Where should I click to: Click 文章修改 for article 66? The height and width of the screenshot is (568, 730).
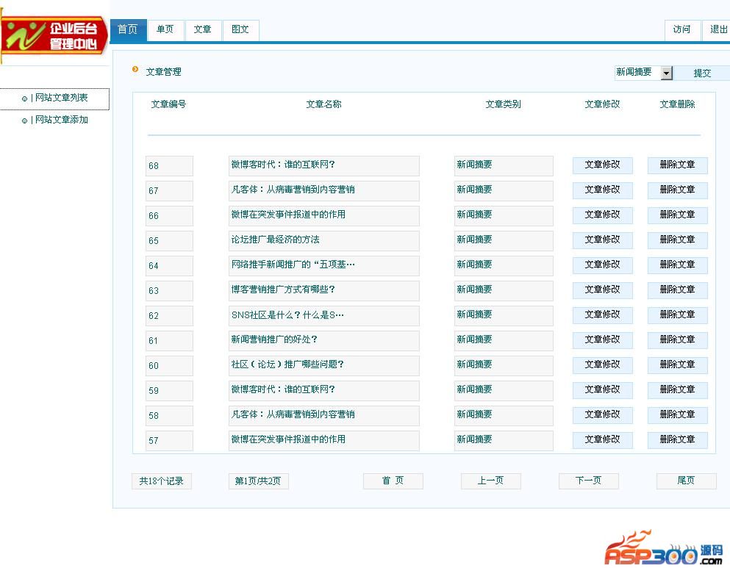602,215
